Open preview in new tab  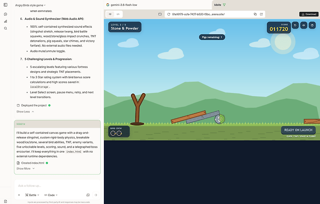tap(261, 14)
